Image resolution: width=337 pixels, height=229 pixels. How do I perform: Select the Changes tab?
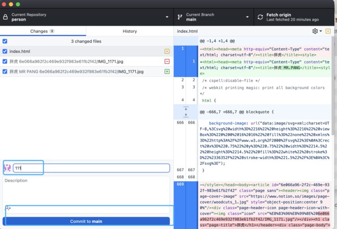42,31
